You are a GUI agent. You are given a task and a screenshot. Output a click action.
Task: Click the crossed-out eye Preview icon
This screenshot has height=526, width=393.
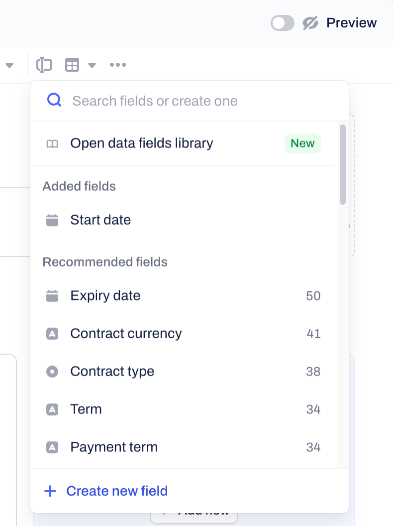click(310, 23)
